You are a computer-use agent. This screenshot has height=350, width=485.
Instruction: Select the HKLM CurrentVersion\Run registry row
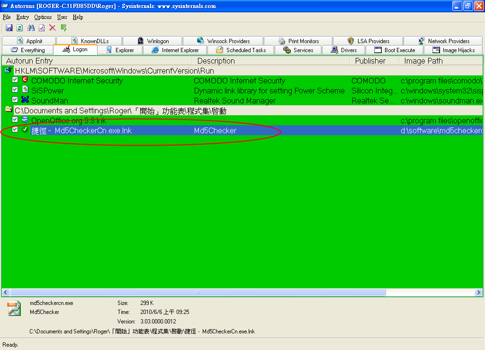click(242, 71)
